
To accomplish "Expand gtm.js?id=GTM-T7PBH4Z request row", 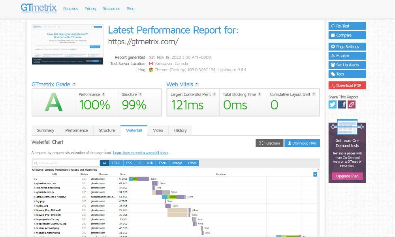I will click(34, 197).
